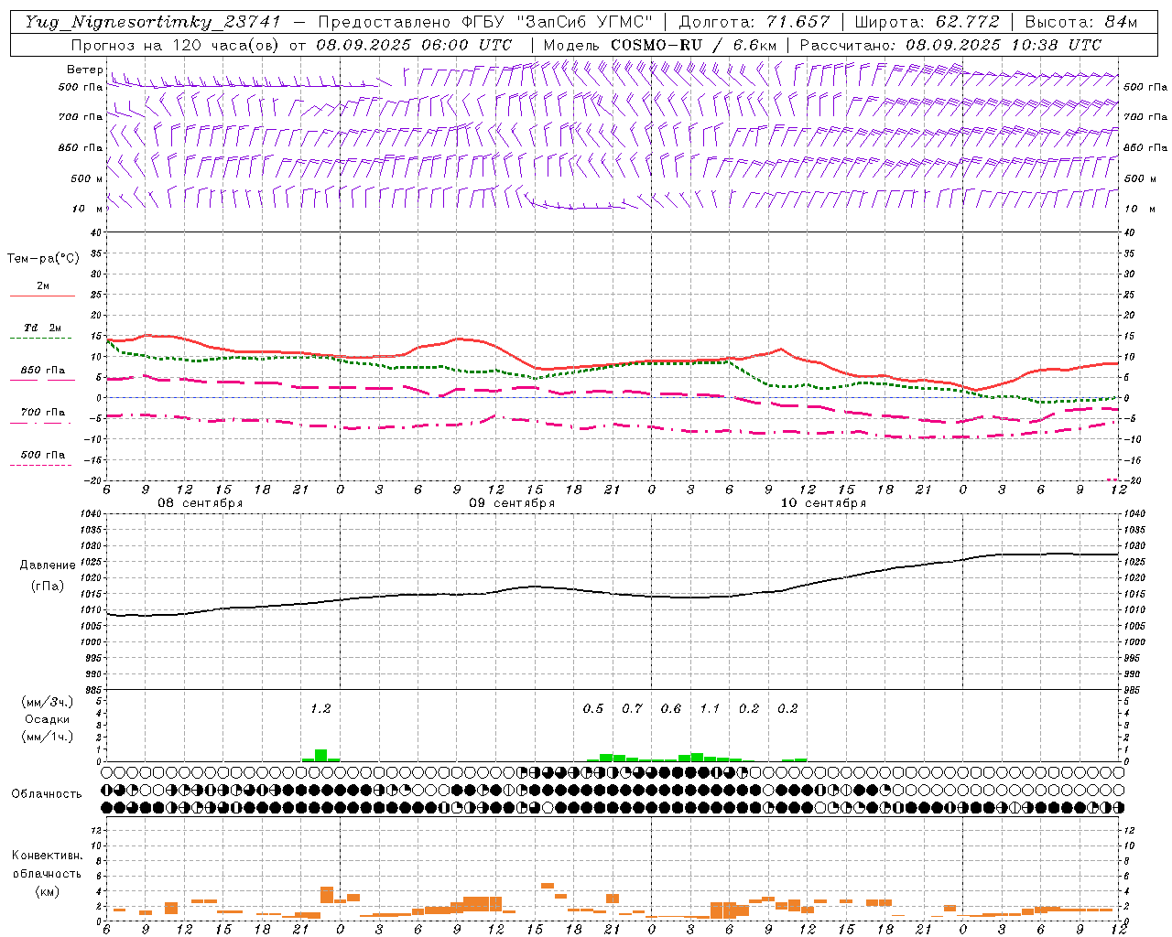Click the 10 сентября date label

pyautogui.click(x=823, y=503)
